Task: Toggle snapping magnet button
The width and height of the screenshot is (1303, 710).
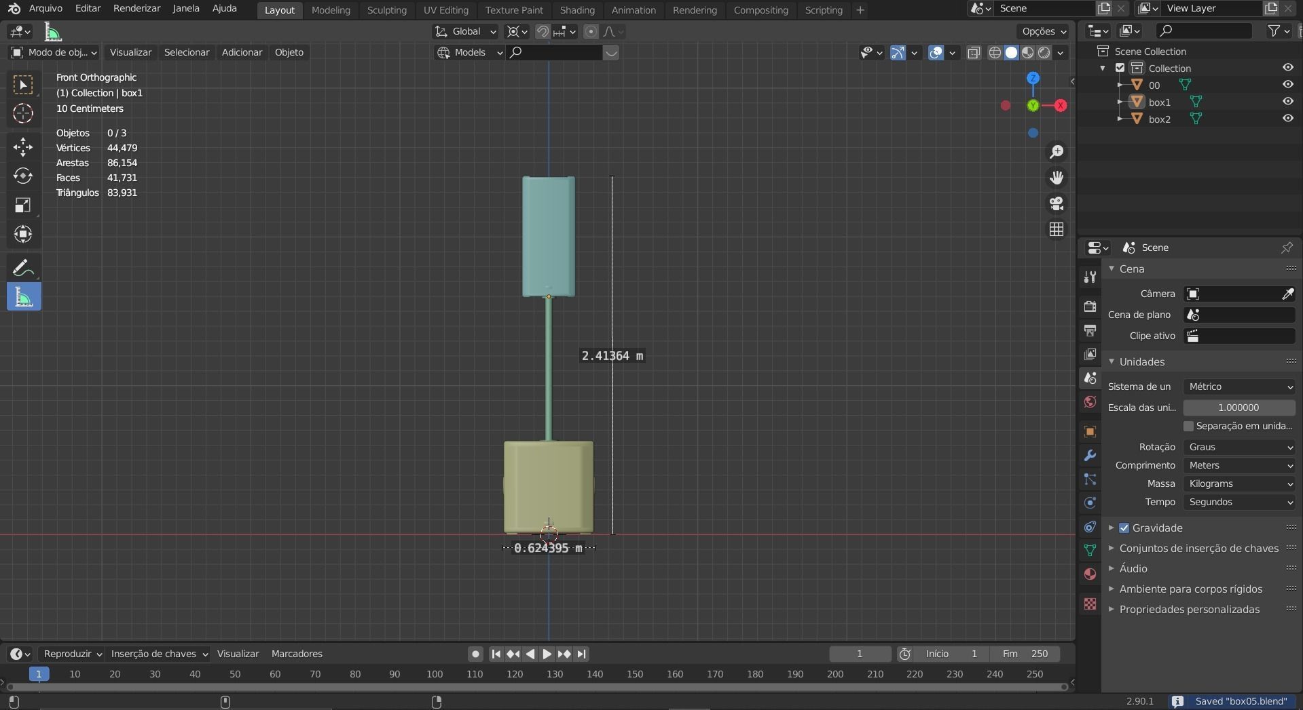Action: click(x=542, y=31)
